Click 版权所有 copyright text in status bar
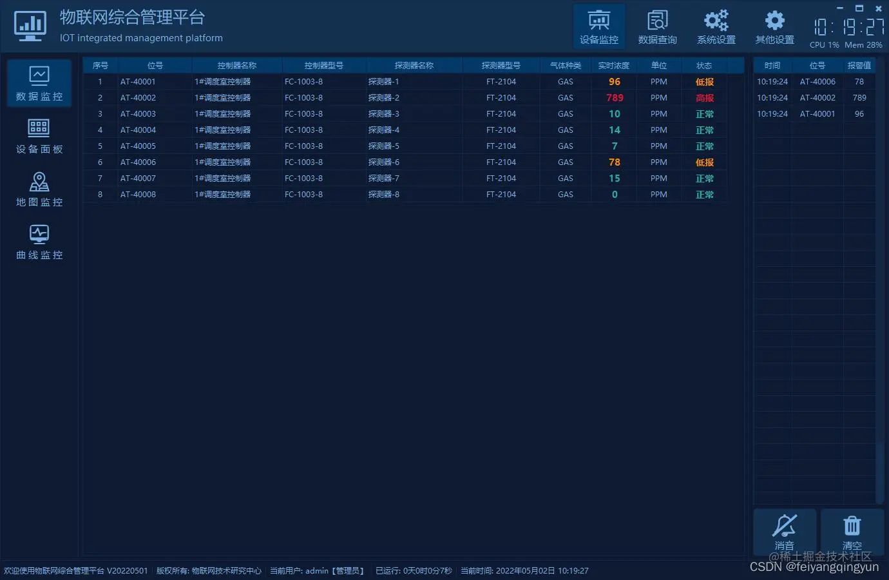Viewport: 889px width, 580px height. pos(209,571)
